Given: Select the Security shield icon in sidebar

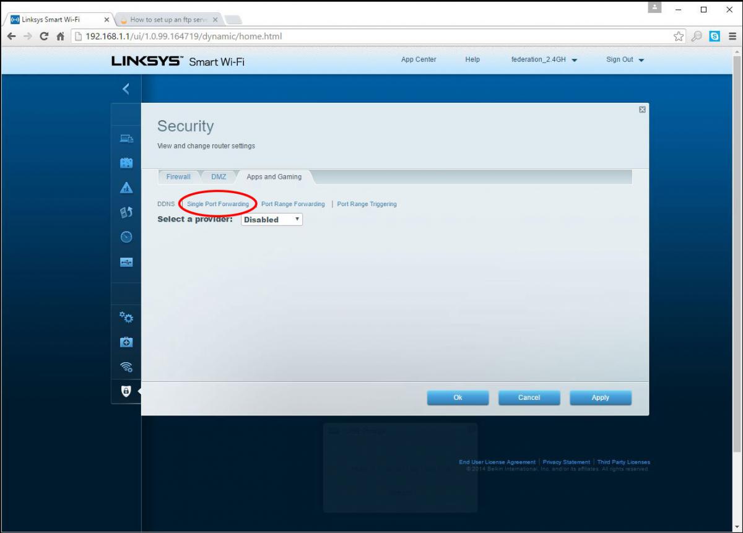Looking at the screenshot, I should tap(126, 391).
